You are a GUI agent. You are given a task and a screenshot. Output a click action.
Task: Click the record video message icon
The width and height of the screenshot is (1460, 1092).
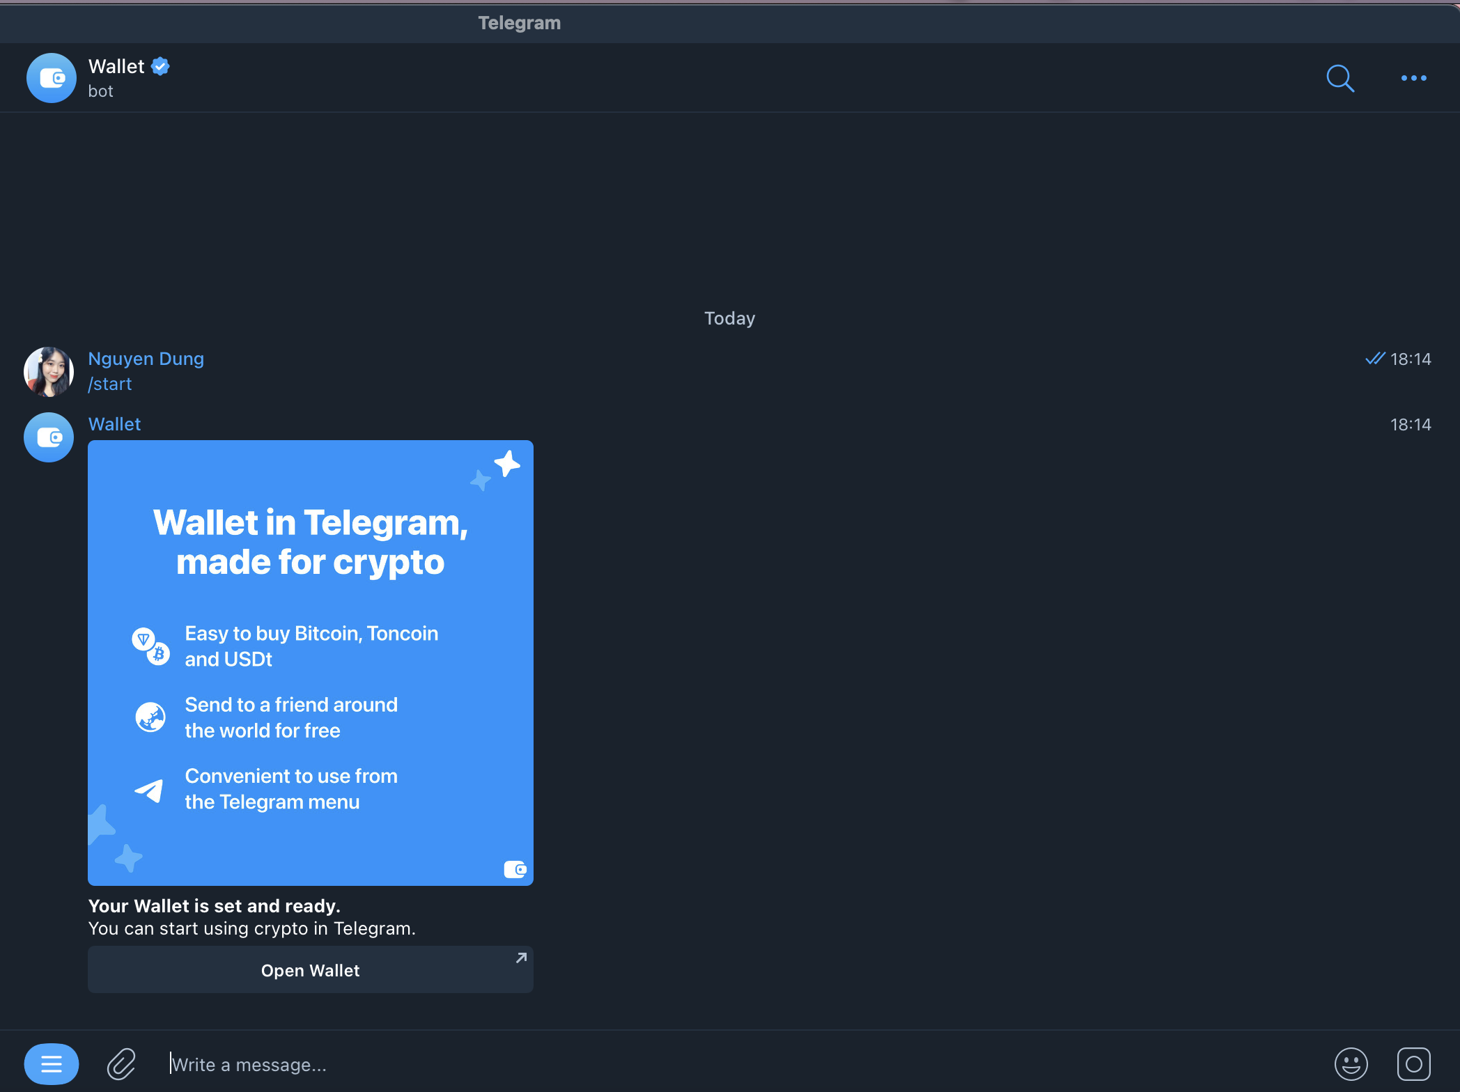click(x=1413, y=1063)
